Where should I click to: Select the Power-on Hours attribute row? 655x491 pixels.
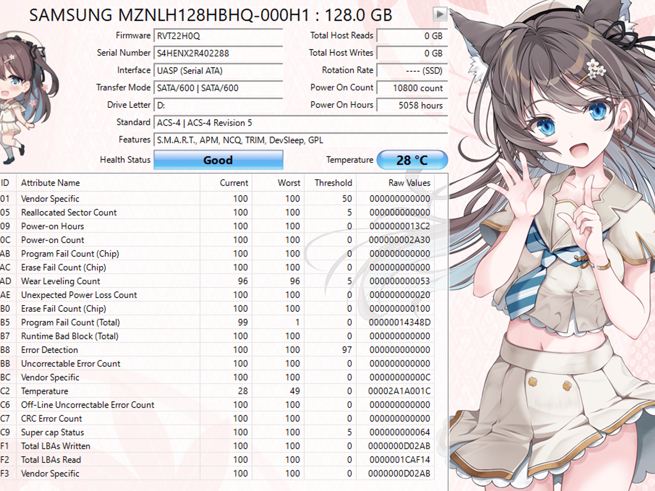pos(217,226)
